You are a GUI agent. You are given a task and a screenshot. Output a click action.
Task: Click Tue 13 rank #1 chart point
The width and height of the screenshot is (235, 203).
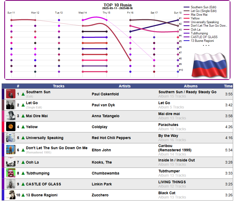click(x=59, y=20)
